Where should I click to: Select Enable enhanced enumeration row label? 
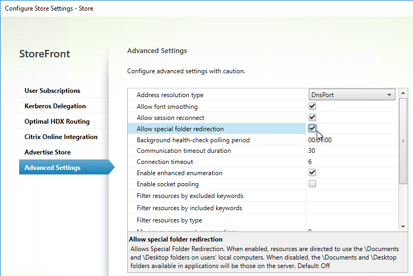pos(180,173)
